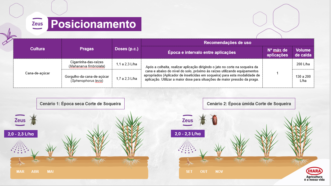
Task: Click the 130 a 200 L/ha cell
Action: point(303,78)
